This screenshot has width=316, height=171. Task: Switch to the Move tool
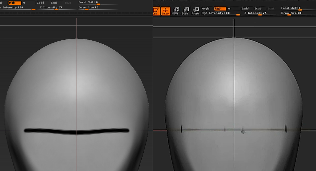coord(175,11)
